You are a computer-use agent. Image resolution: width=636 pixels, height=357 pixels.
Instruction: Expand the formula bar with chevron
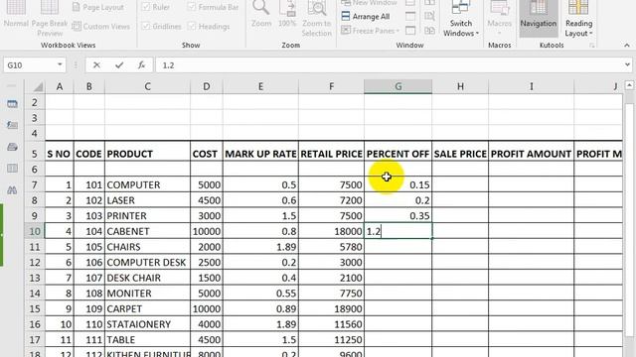click(x=627, y=64)
